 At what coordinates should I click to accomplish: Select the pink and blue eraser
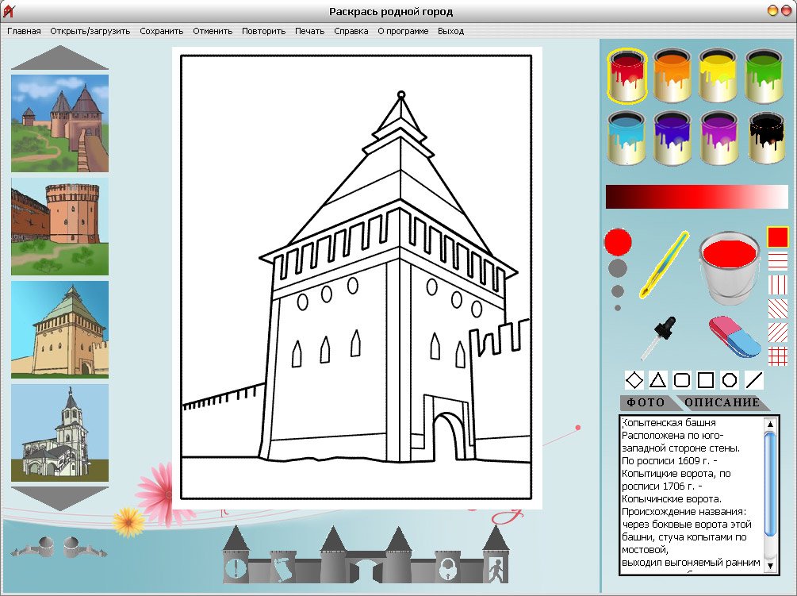point(734,336)
